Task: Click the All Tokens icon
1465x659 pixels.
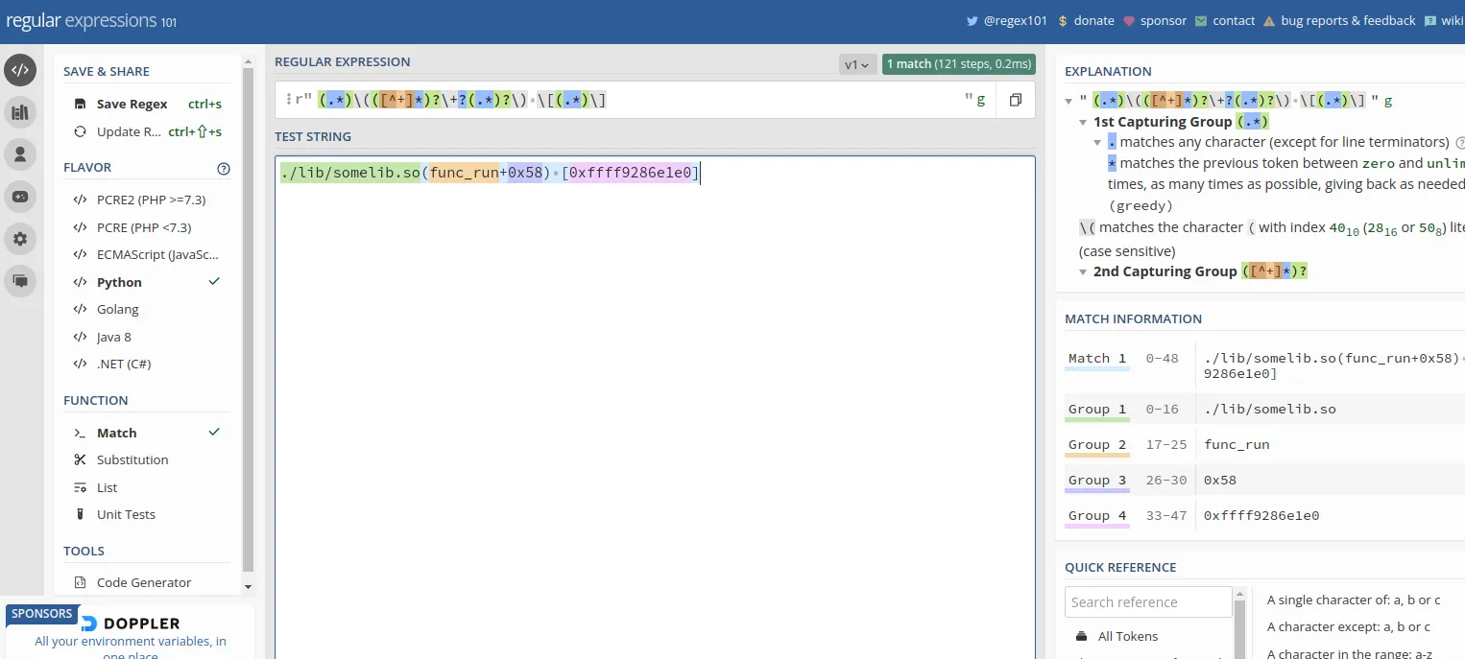Action: pos(1082,636)
